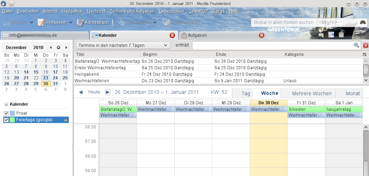Click Stefanstag event on So 26 Dez
This screenshot has height=176, width=369.
[x=118, y=109]
